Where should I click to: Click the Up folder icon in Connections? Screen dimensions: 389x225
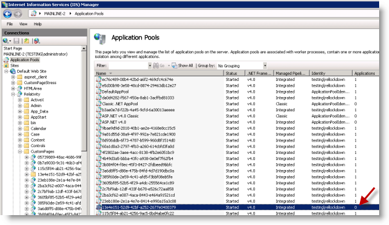click(27, 41)
